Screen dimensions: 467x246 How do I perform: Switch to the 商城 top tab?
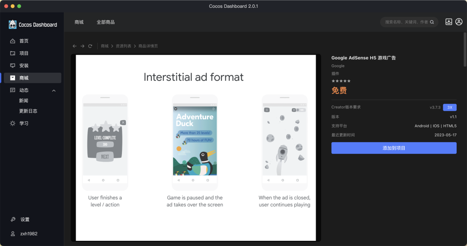click(x=79, y=22)
